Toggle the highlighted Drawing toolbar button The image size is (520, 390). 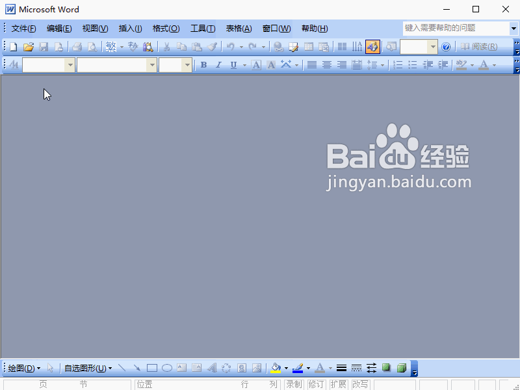click(372, 47)
